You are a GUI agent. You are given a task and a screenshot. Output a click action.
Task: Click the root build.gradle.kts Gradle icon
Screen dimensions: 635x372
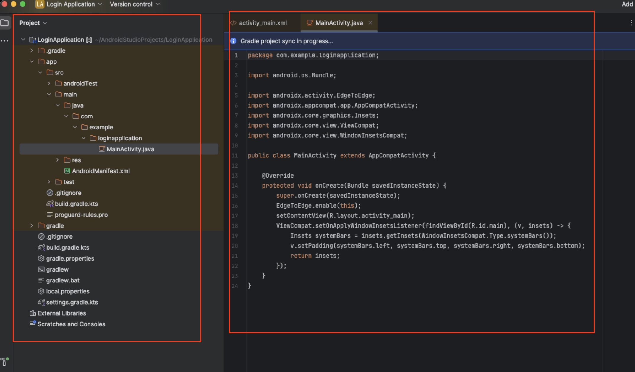[x=41, y=247]
